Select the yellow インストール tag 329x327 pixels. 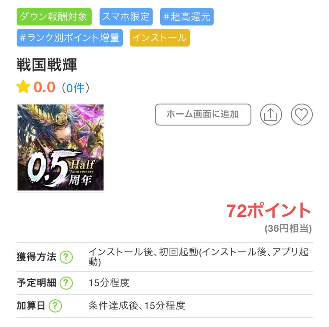160,38
